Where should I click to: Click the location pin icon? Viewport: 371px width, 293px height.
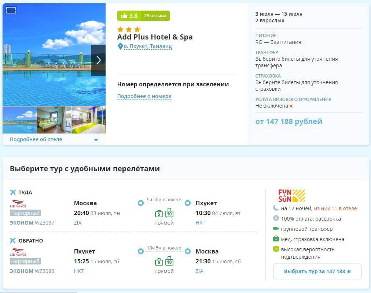[120, 46]
